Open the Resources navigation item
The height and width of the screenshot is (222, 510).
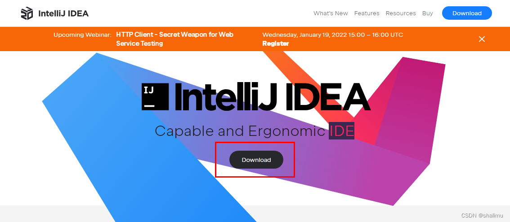tap(401, 13)
